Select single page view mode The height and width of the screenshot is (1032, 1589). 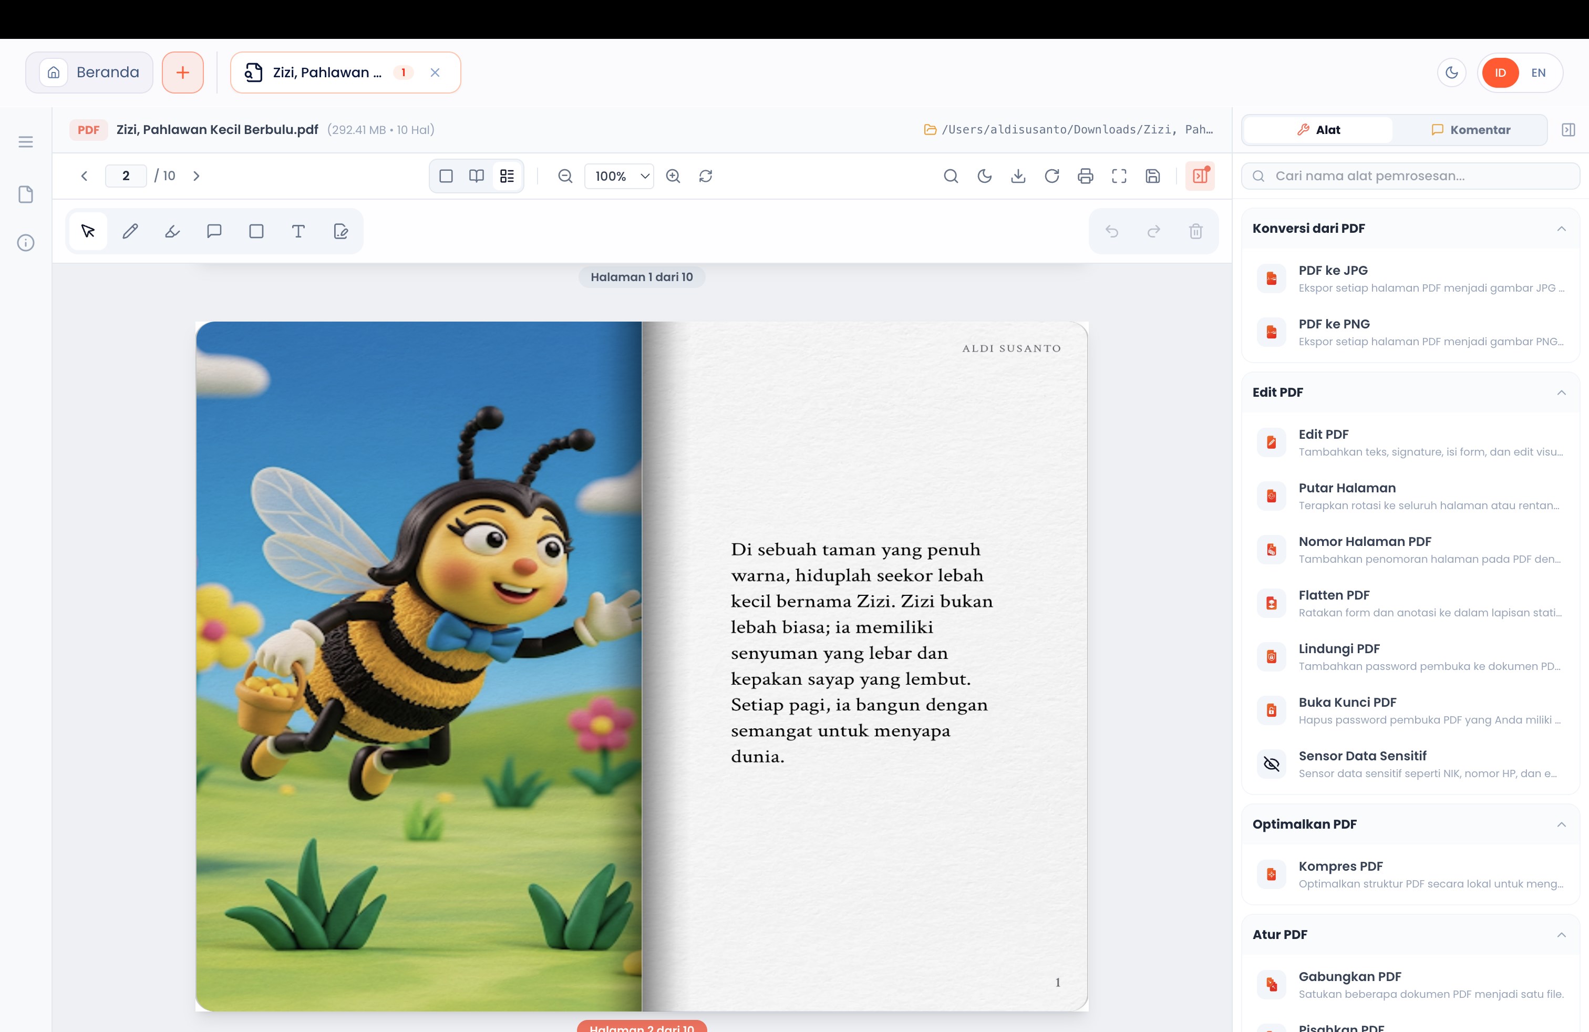pyautogui.click(x=446, y=176)
